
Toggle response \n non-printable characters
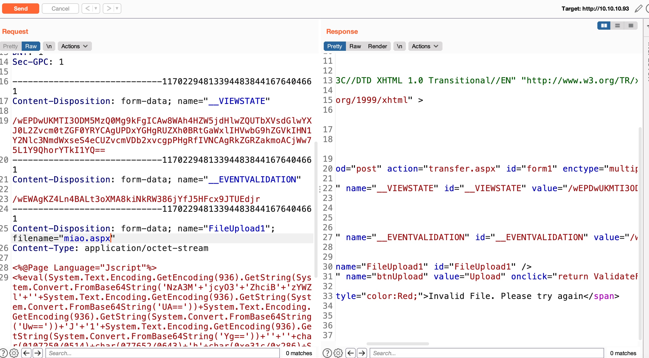(x=399, y=46)
